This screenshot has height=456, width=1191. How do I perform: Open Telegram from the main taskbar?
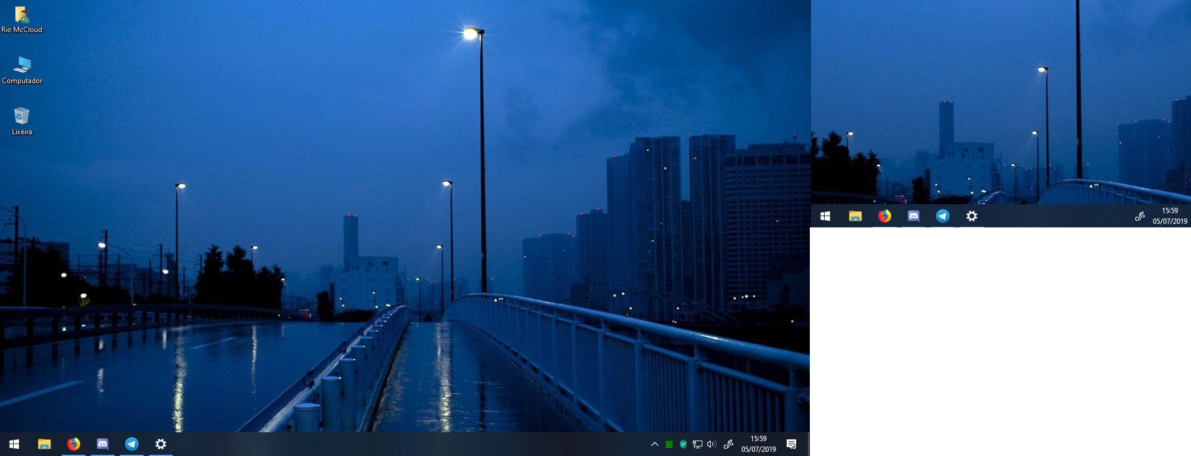point(131,444)
